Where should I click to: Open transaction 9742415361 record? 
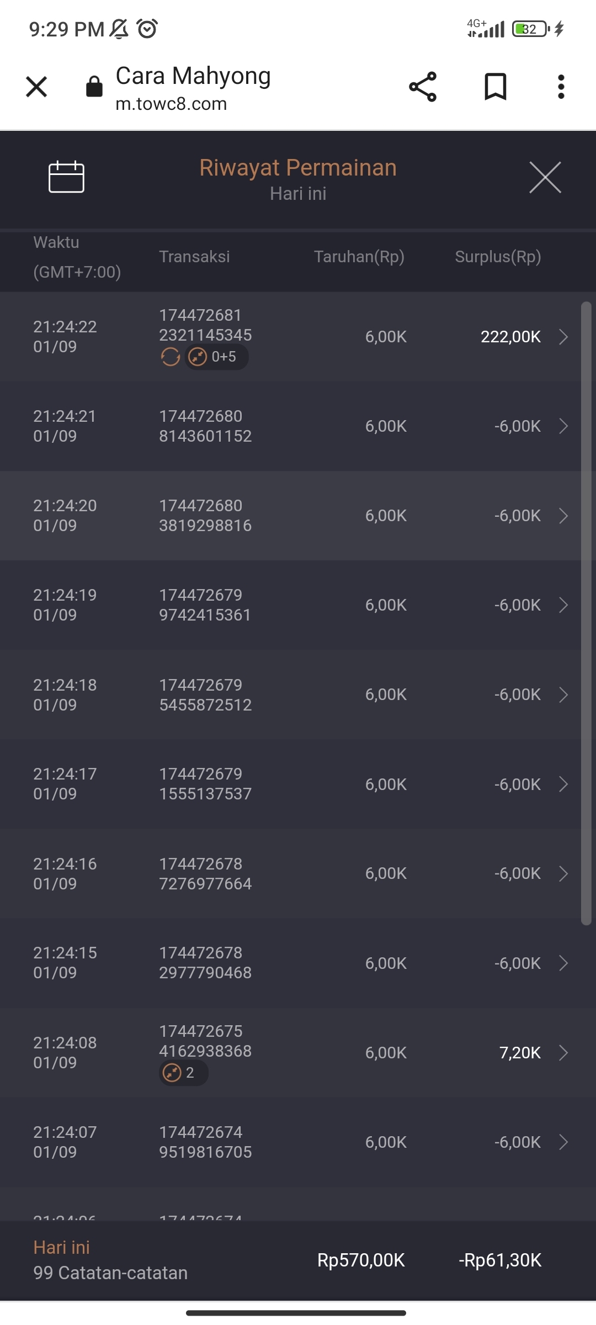(x=205, y=605)
